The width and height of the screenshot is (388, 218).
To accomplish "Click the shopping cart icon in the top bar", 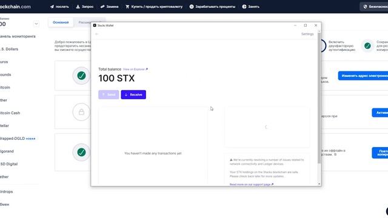I will click(x=127, y=7).
